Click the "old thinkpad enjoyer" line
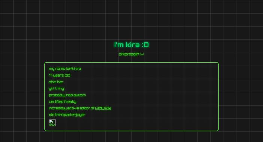263x142 pixels. tap(67, 115)
